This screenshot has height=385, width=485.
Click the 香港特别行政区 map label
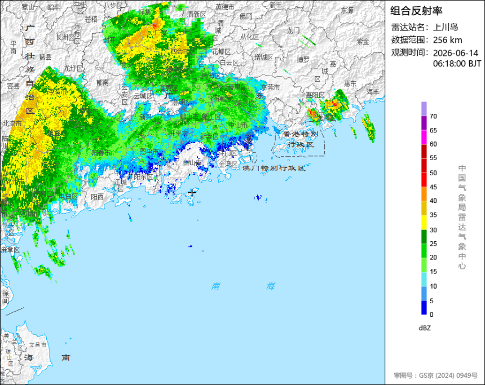301,139
